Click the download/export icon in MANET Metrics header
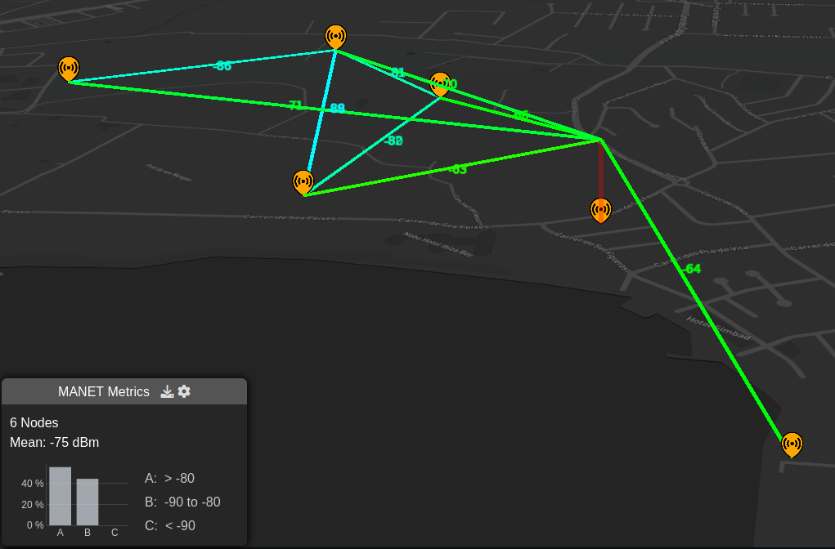This screenshot has height=549, width=835. tap(167, 391)
